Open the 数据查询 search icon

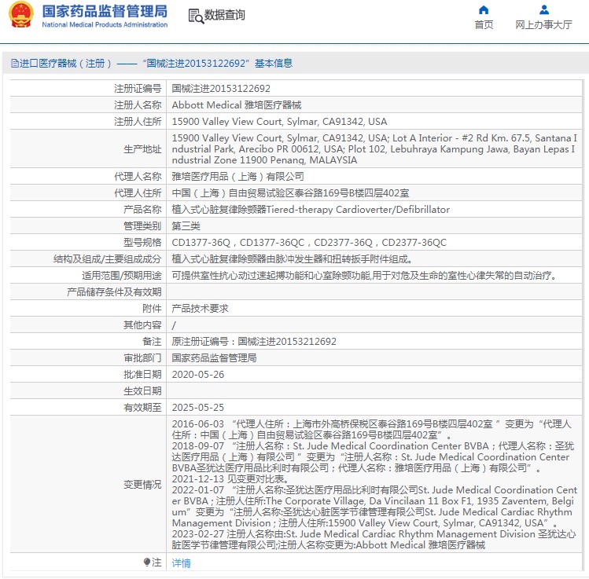coord(196,16)
